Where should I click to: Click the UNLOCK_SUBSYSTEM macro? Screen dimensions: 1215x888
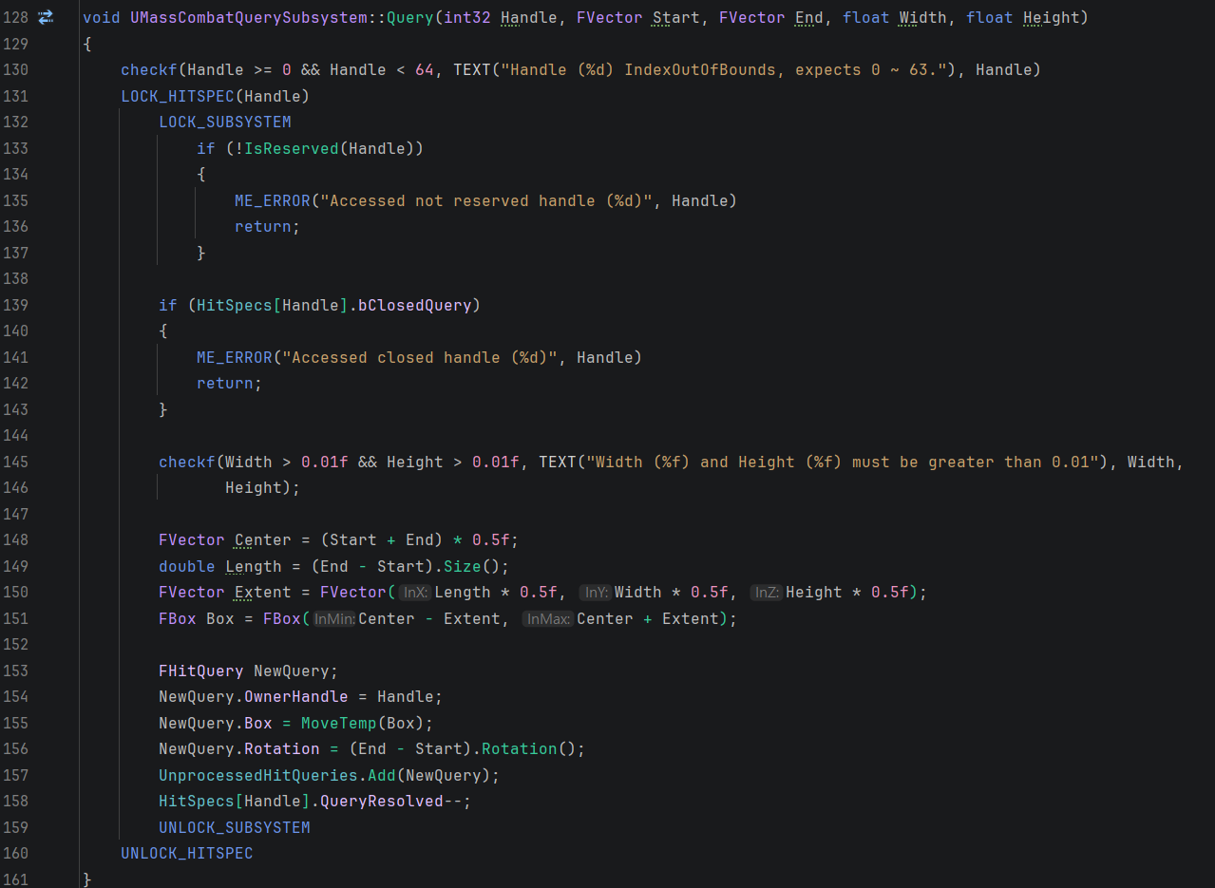235,827
